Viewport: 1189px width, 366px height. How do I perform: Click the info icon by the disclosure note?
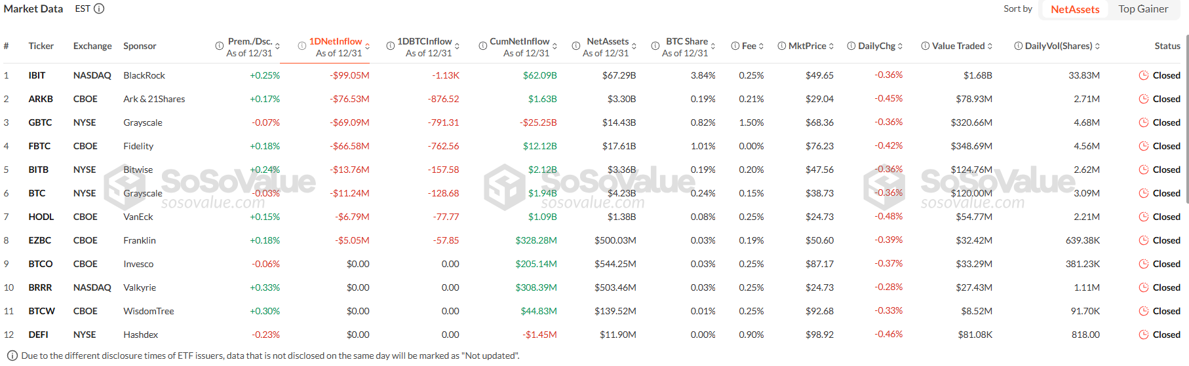tap(12, 356)
